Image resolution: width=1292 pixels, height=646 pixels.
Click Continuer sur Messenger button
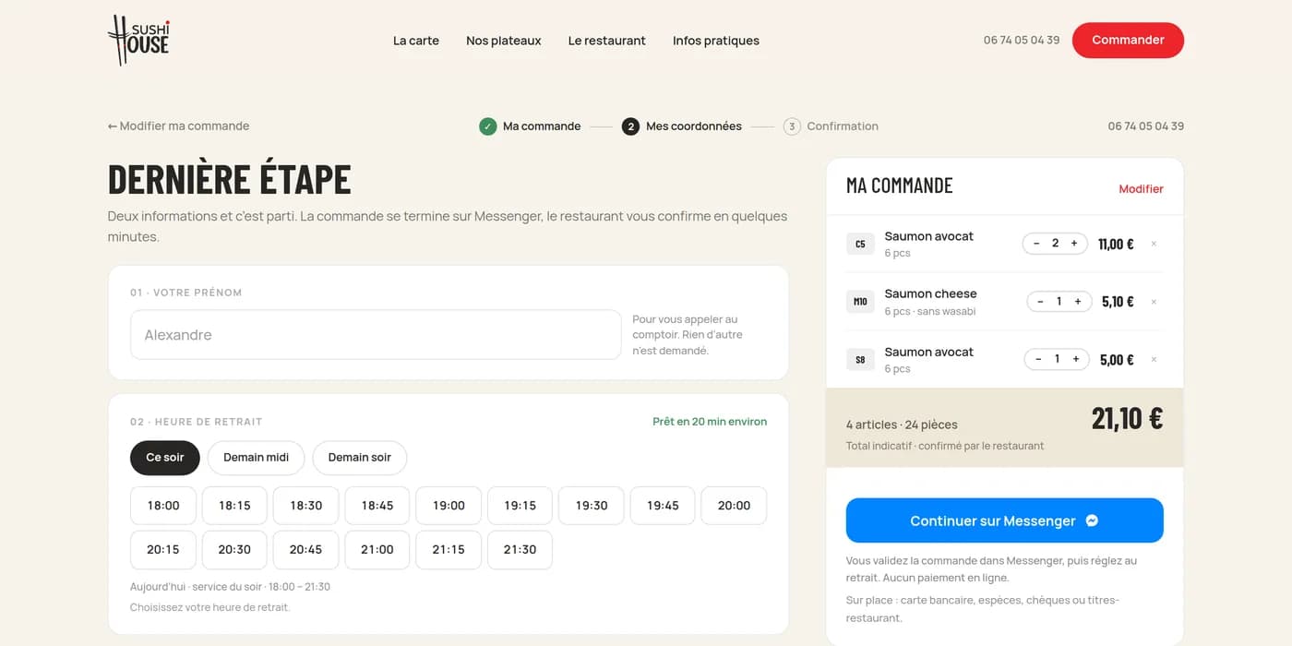coord(1005,520)
